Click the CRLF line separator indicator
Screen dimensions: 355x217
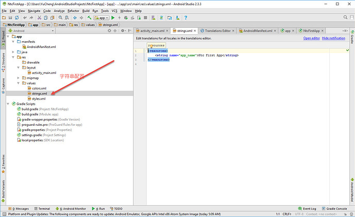pyautogui.click(x=286, y=214)
